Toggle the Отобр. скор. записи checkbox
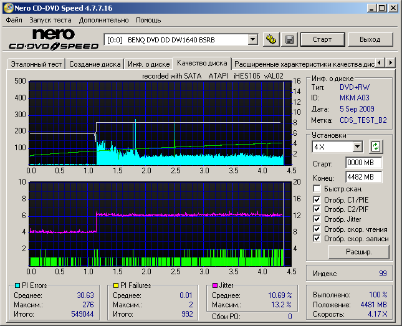 coord(317,238)
